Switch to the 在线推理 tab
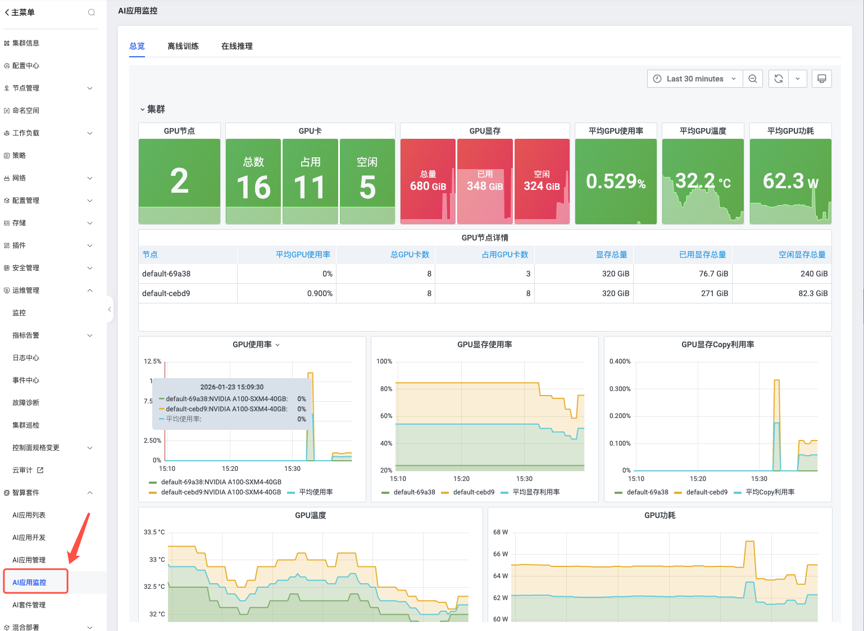864x631 pixels. [237, 46]
